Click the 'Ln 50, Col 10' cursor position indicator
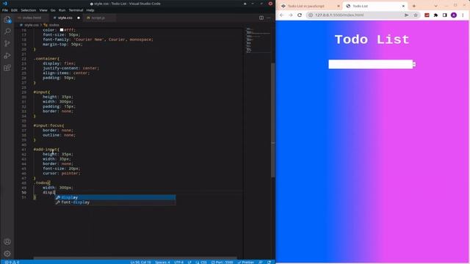Viewport: 470px width, 264px height. click(141, 262)
